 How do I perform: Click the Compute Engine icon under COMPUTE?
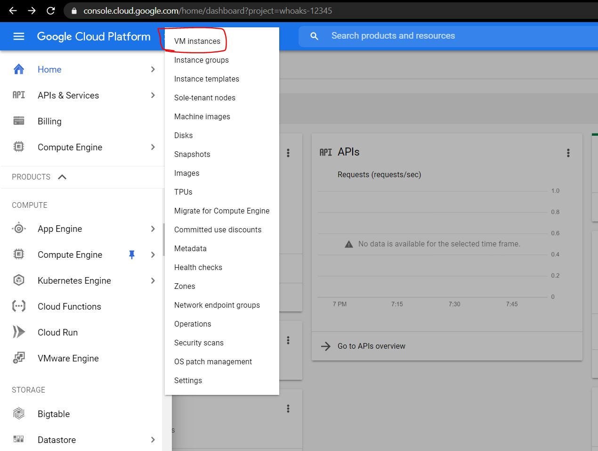tap(19, 254)
